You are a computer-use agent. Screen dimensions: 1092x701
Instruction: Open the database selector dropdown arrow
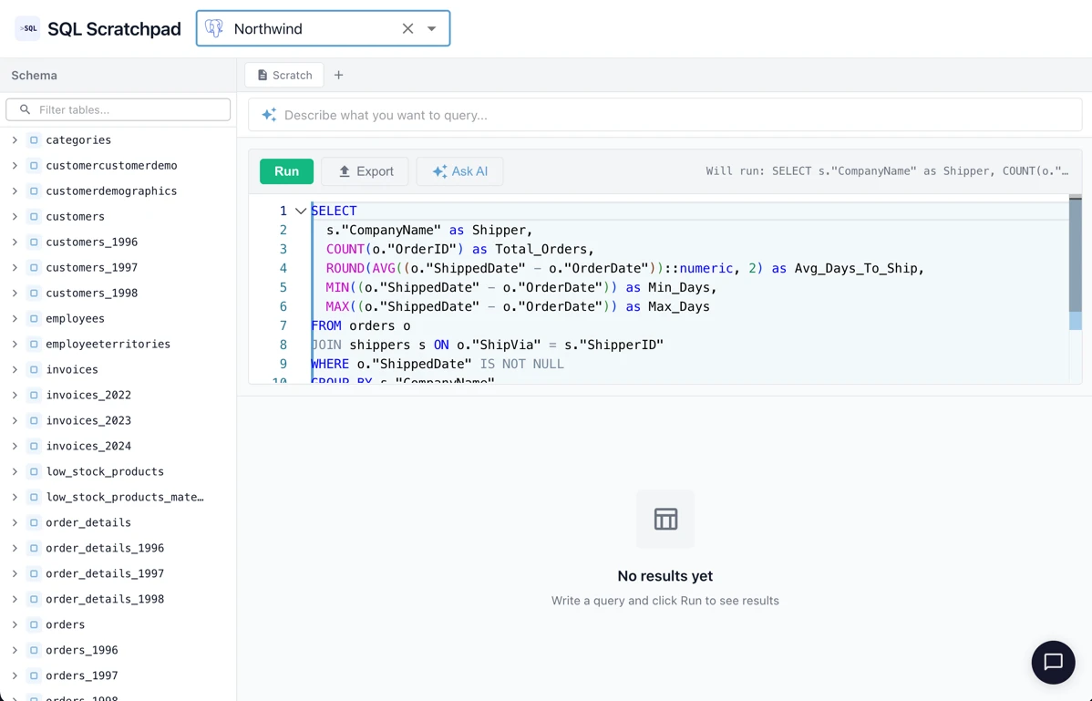(x=431, y=28)
